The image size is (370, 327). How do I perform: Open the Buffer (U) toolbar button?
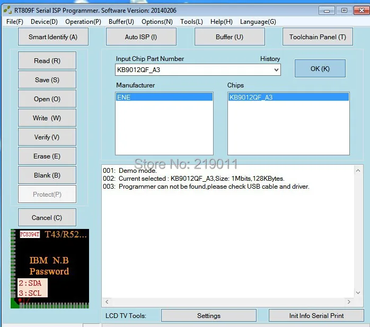coord(230,37)
